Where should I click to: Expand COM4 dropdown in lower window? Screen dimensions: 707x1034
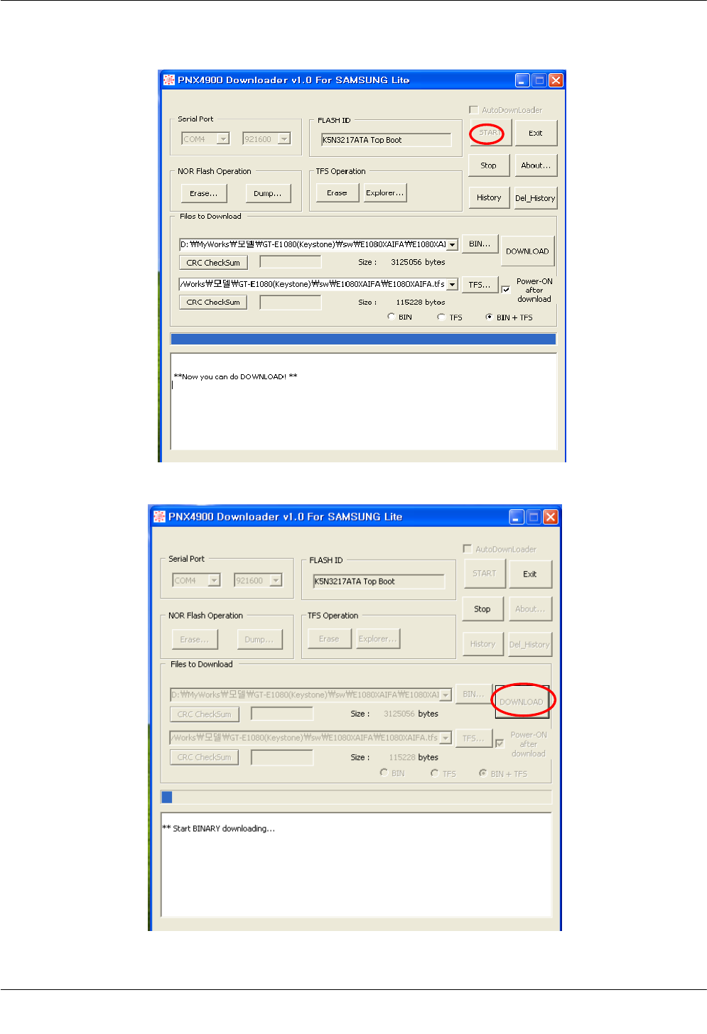point(214,580)
